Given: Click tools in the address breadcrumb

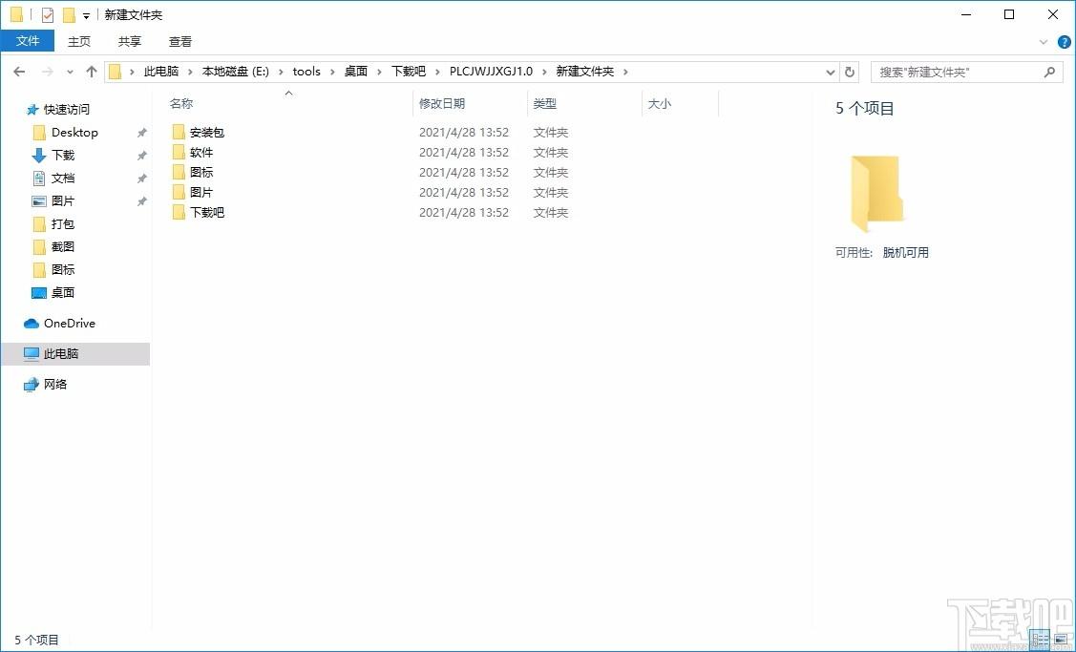Looking at the screenshot, I should [x=306, y=72].
